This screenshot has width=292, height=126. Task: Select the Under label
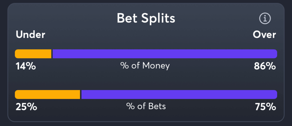[x=30, y=35]
